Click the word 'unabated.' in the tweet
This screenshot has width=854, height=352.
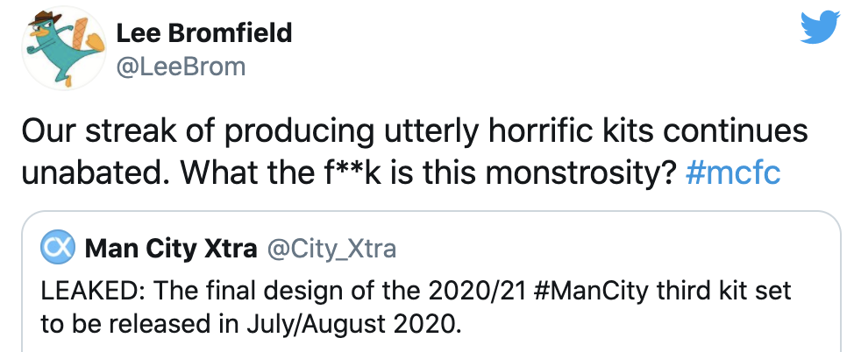(x=96, y=173)
